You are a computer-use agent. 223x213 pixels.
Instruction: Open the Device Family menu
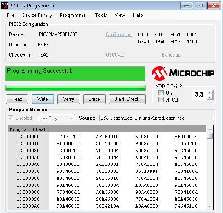[x=37, y=15]
